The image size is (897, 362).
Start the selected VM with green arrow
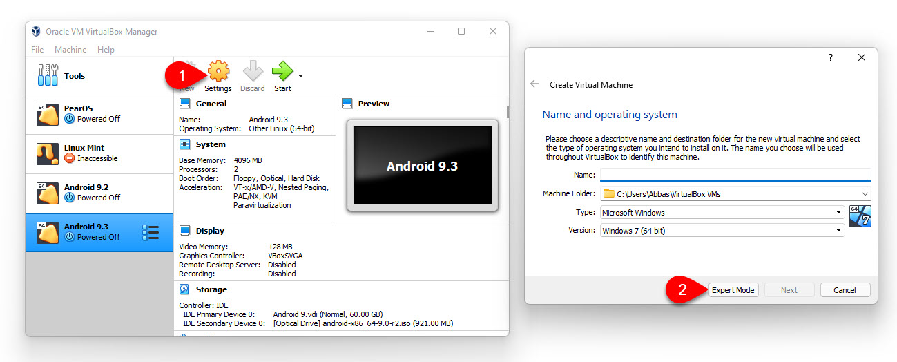(282, 71)
